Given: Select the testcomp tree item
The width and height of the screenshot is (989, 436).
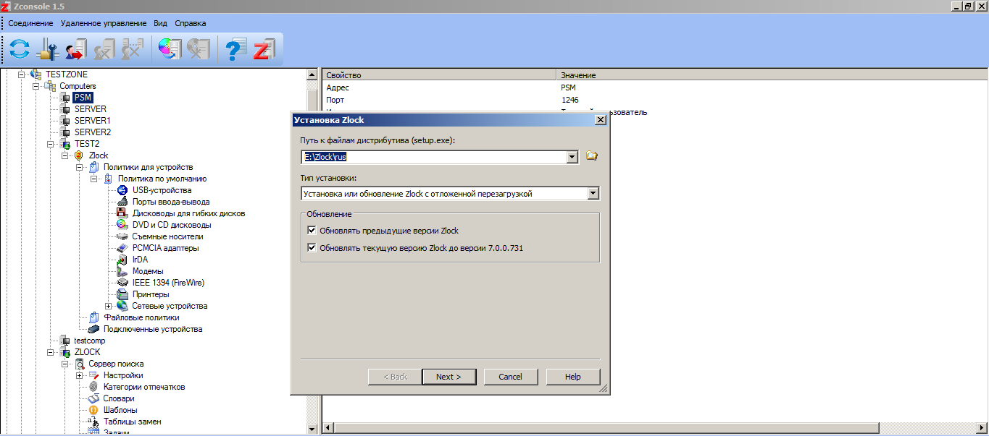Looking at the screenshot, I should [90, 341].
